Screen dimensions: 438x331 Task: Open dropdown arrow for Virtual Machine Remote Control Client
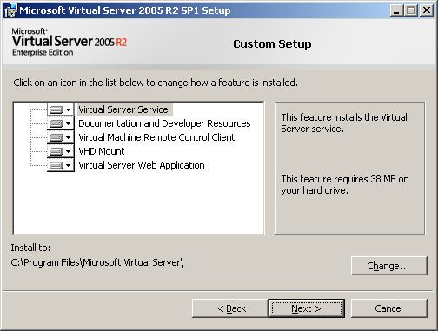click(68, 137)
